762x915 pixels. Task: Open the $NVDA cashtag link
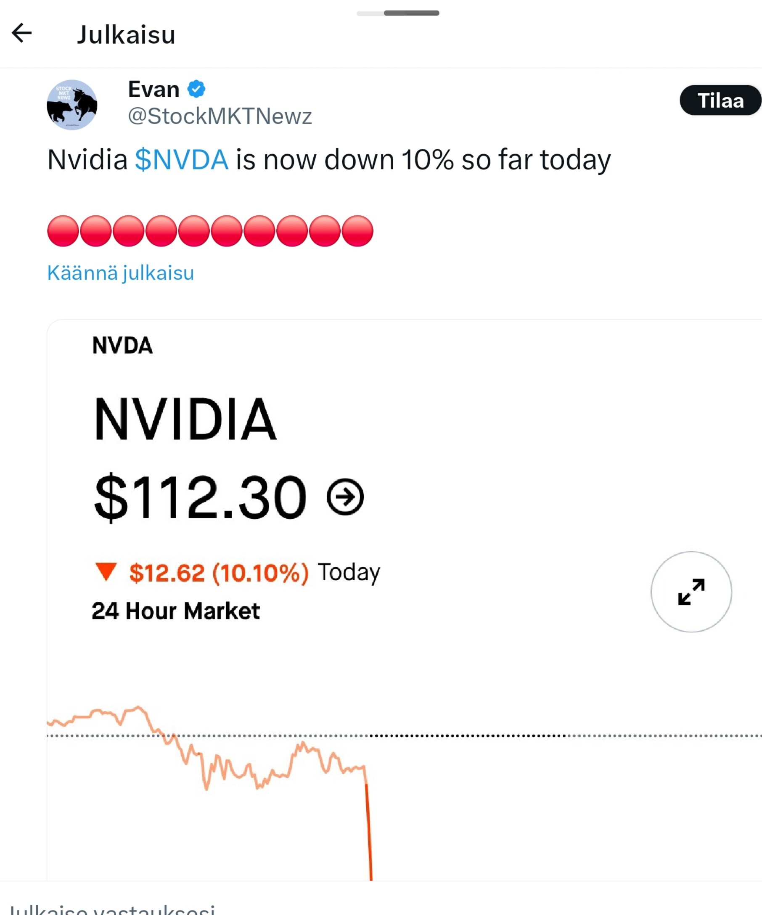[x=181, y=159]
